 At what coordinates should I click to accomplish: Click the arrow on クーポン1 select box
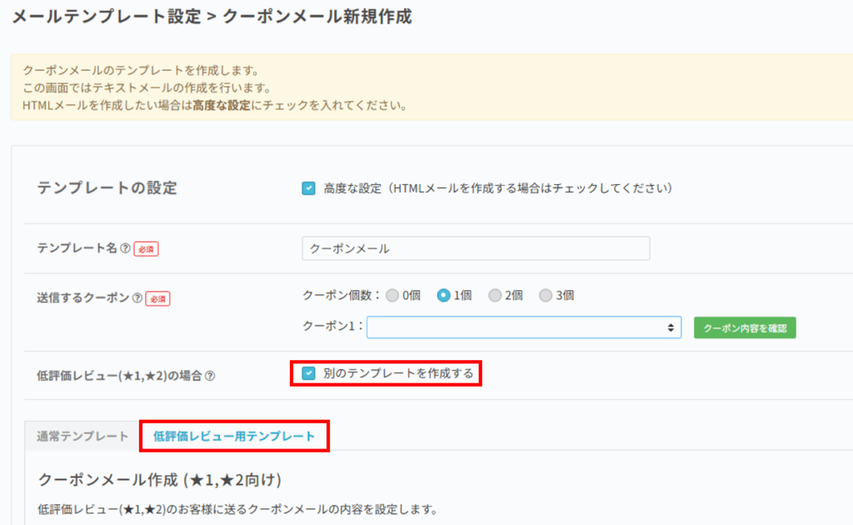pyautogui.click(x=671, y=327)
